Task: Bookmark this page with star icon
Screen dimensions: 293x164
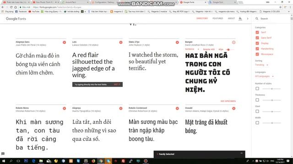Action: (280, 7)
